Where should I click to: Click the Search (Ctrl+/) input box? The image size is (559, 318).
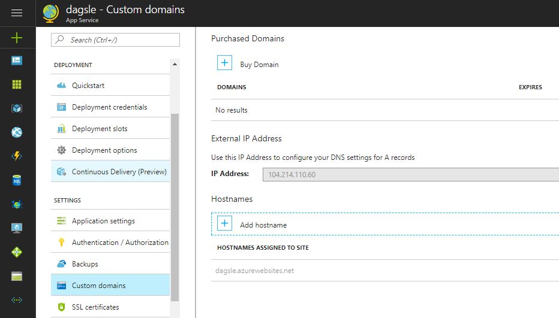(x=116, y=40)
